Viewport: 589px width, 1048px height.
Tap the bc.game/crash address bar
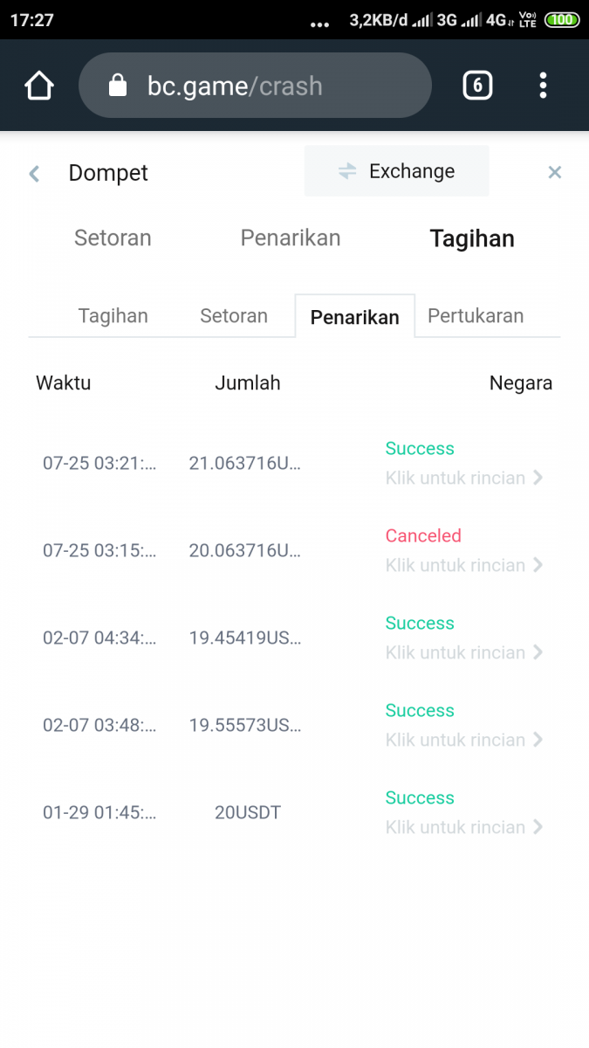click(262, 86)
